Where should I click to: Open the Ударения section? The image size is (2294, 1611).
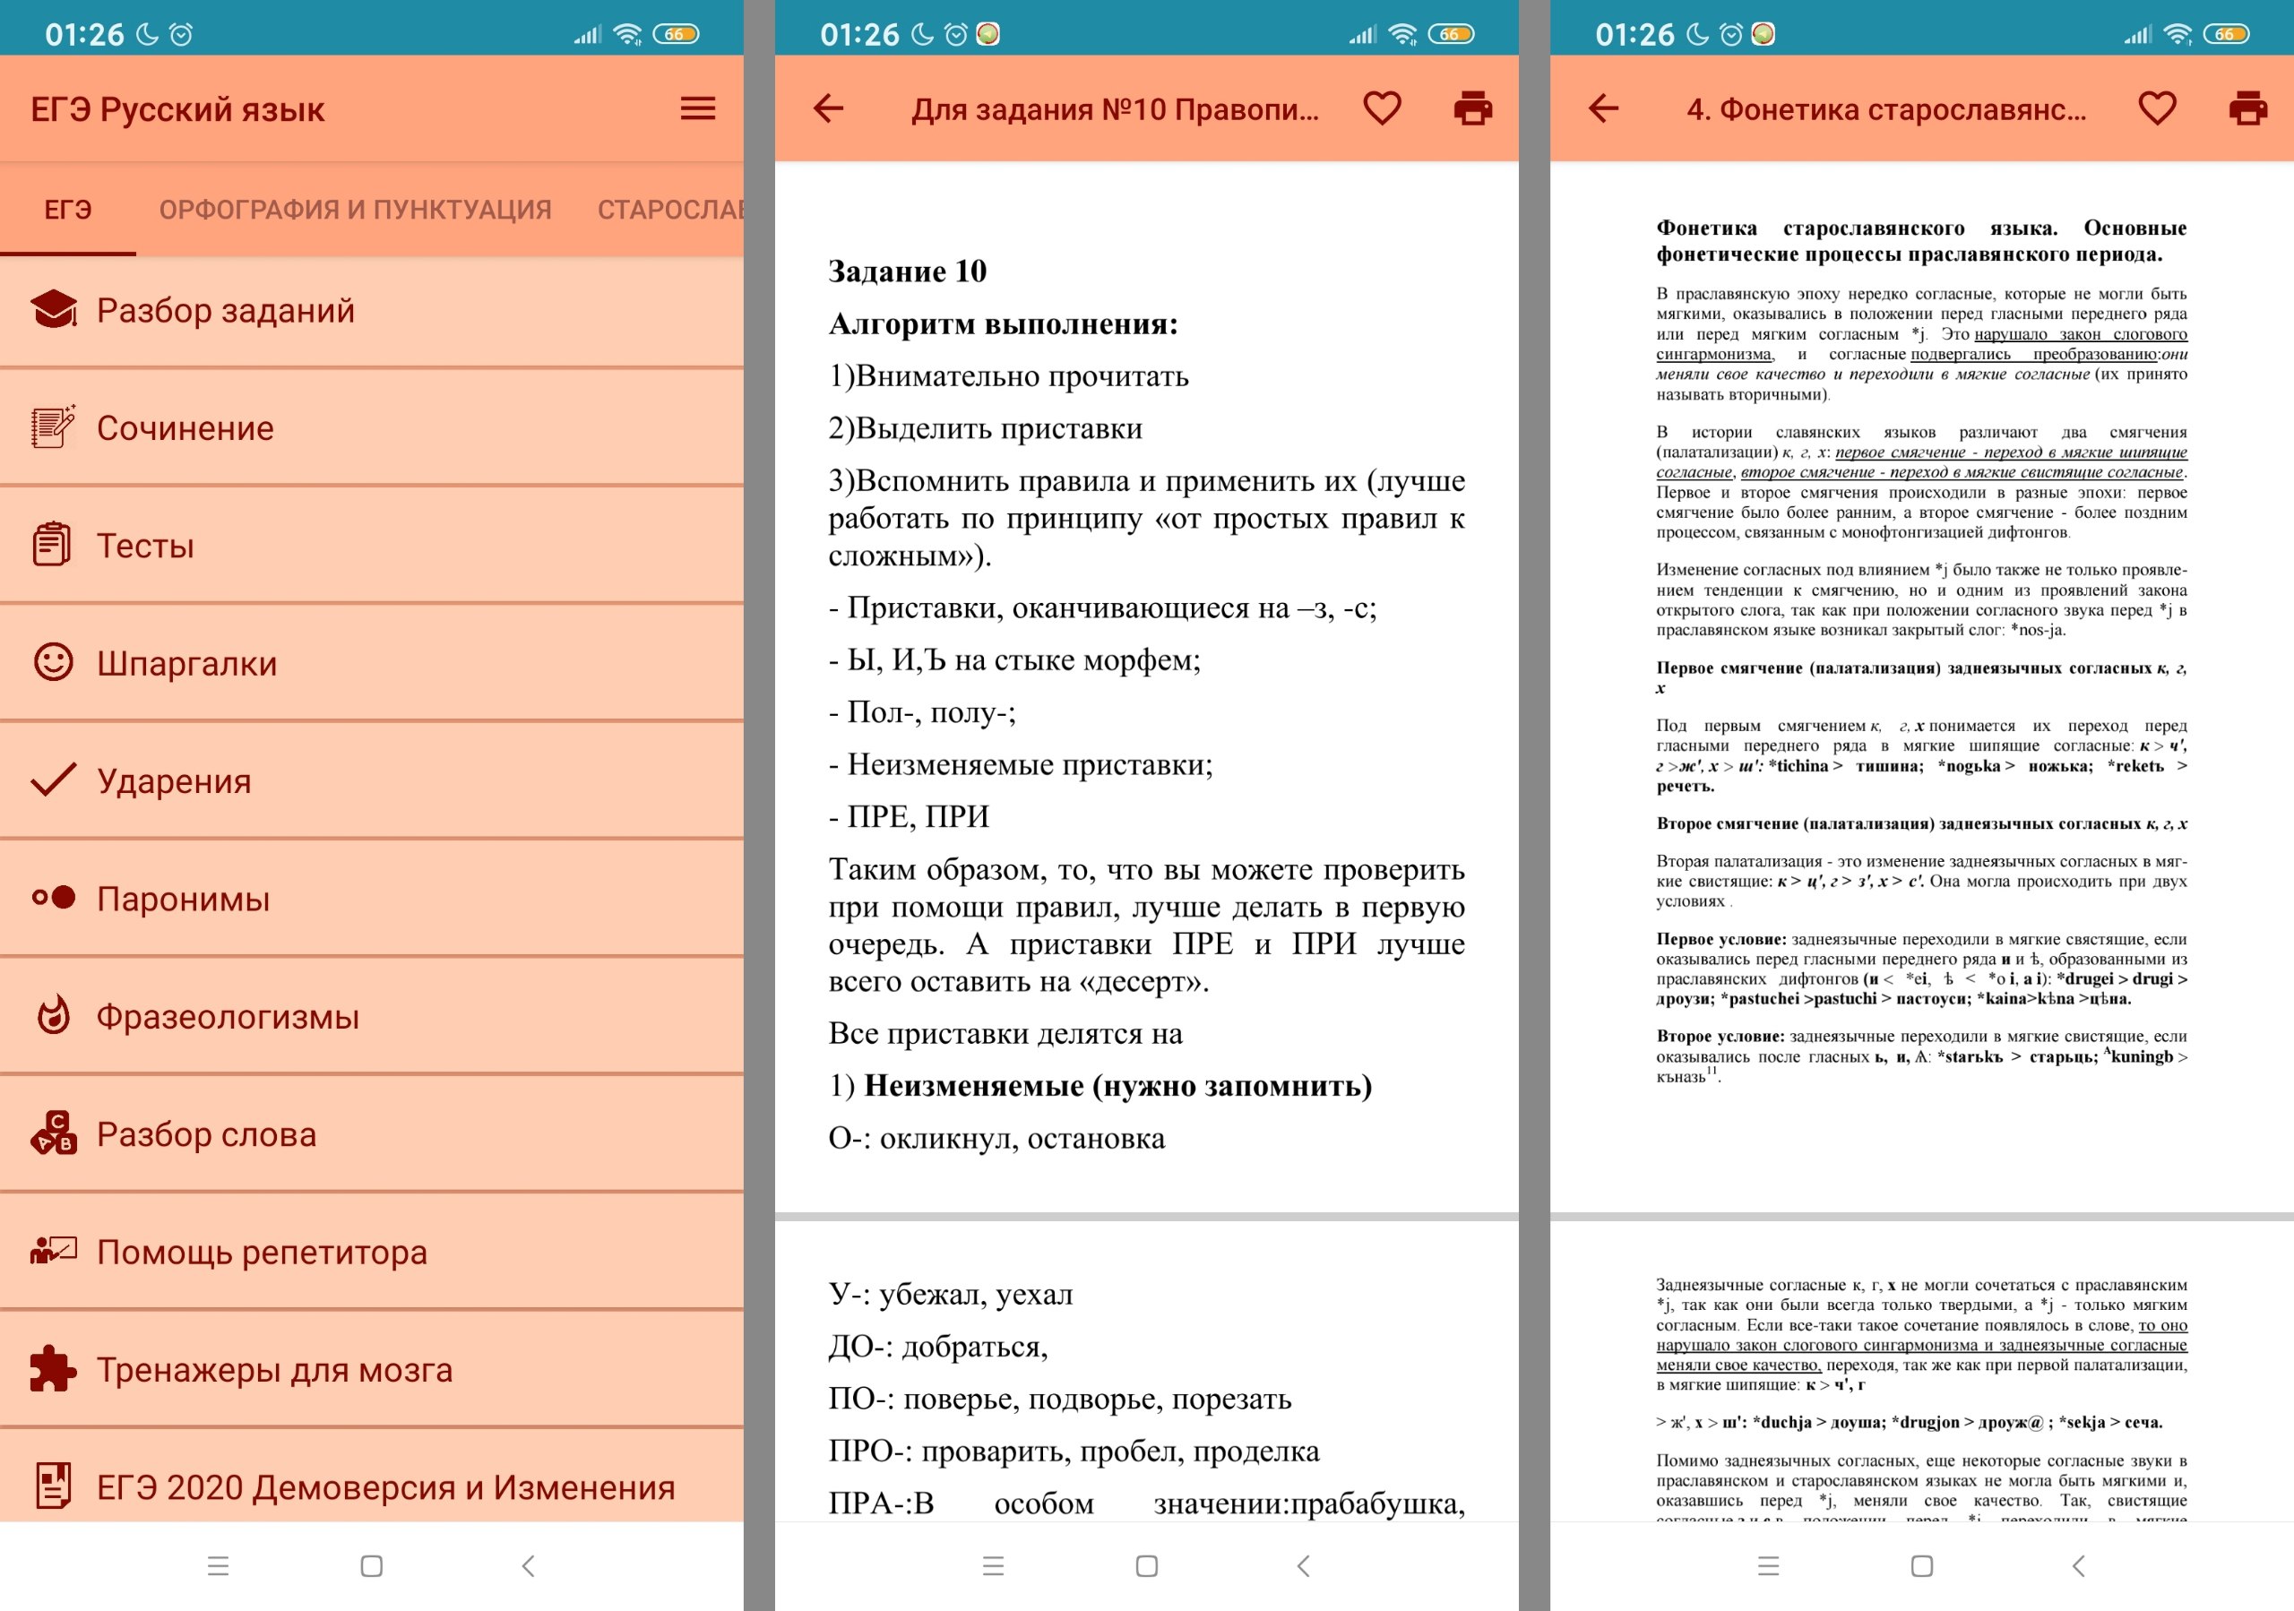[372, 781]
